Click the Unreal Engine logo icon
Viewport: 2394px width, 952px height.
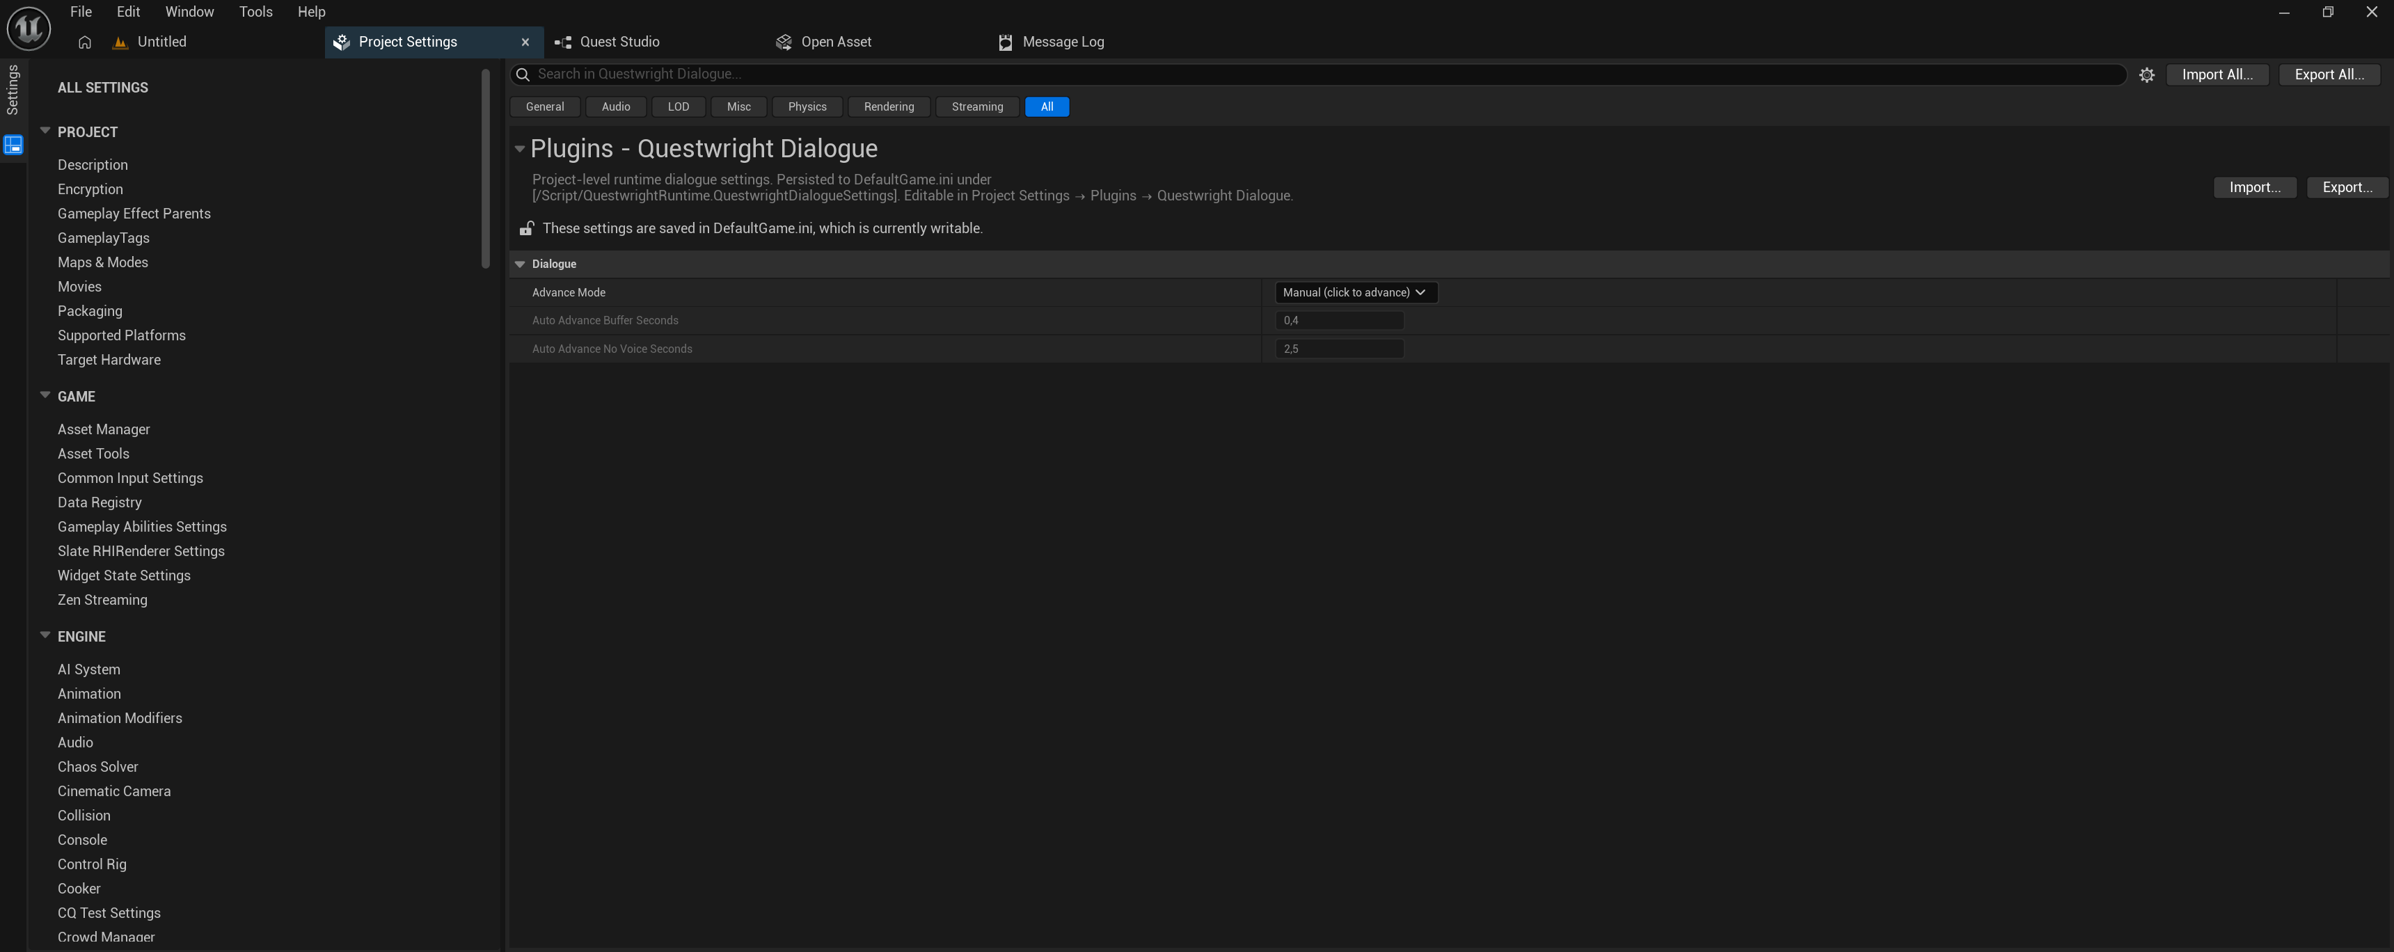click(x=28, y=29)
